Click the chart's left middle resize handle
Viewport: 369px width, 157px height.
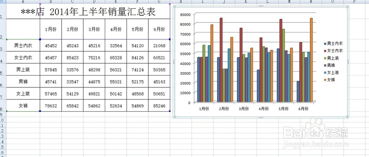click(x=174, y=62)
